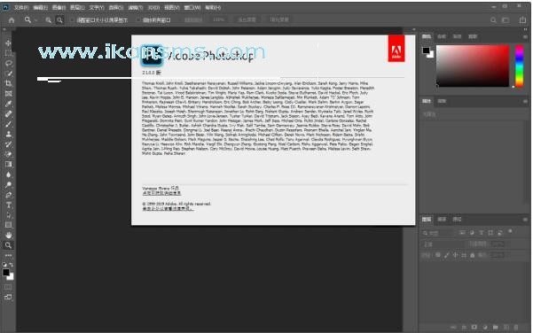Viewport: 533px width, 333px height.
Task: Click the create new layer icon
Action: (506, 327)
